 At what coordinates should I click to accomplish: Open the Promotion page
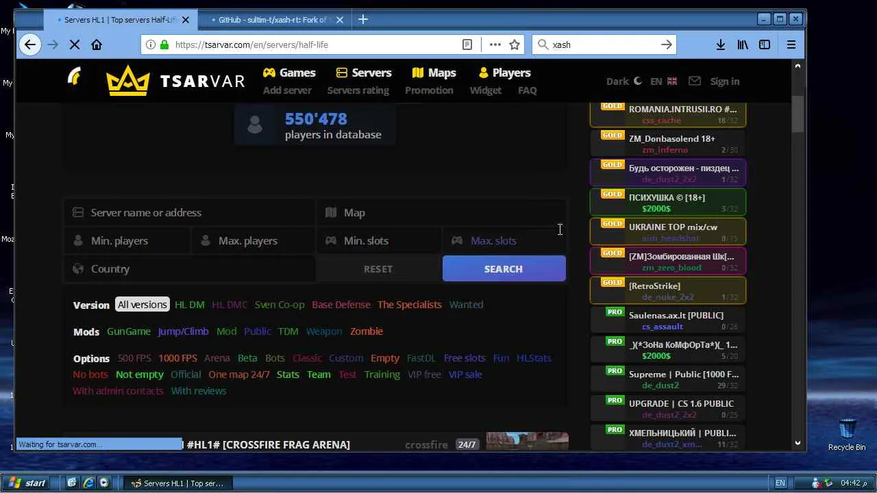(429, 90)
